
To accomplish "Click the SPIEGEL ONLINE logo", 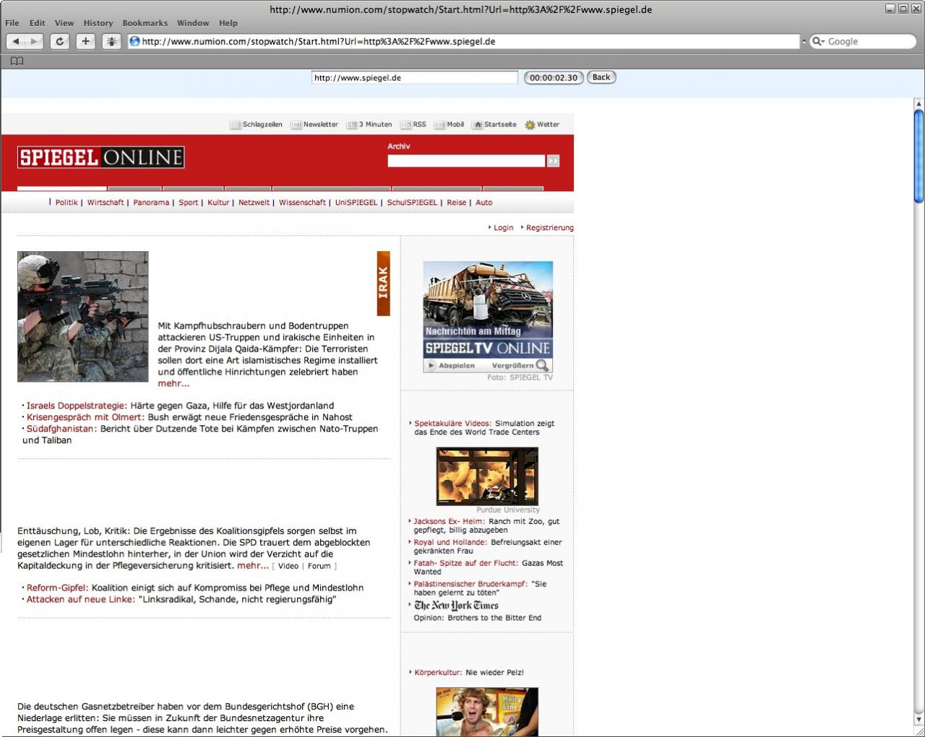I will pyautogui.click(x=101, y=157).
